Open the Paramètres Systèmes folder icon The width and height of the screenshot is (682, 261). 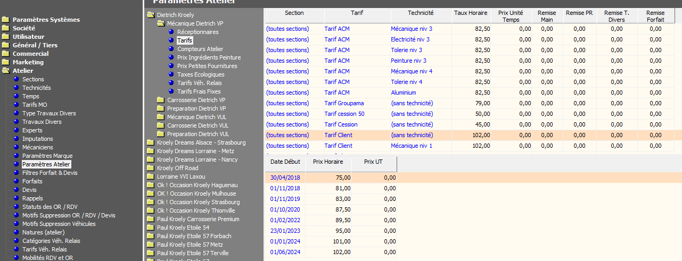pyautogui.click(x=6, y=20)
